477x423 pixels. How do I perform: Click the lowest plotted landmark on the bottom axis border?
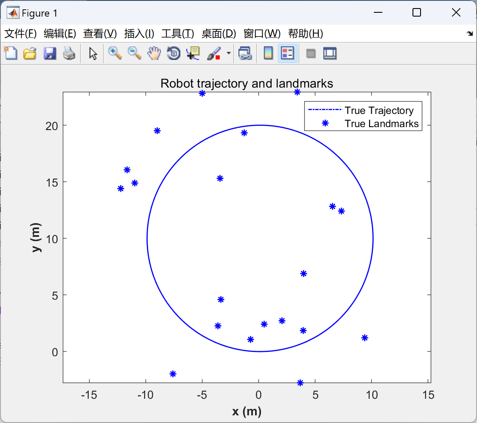[300, 383]
